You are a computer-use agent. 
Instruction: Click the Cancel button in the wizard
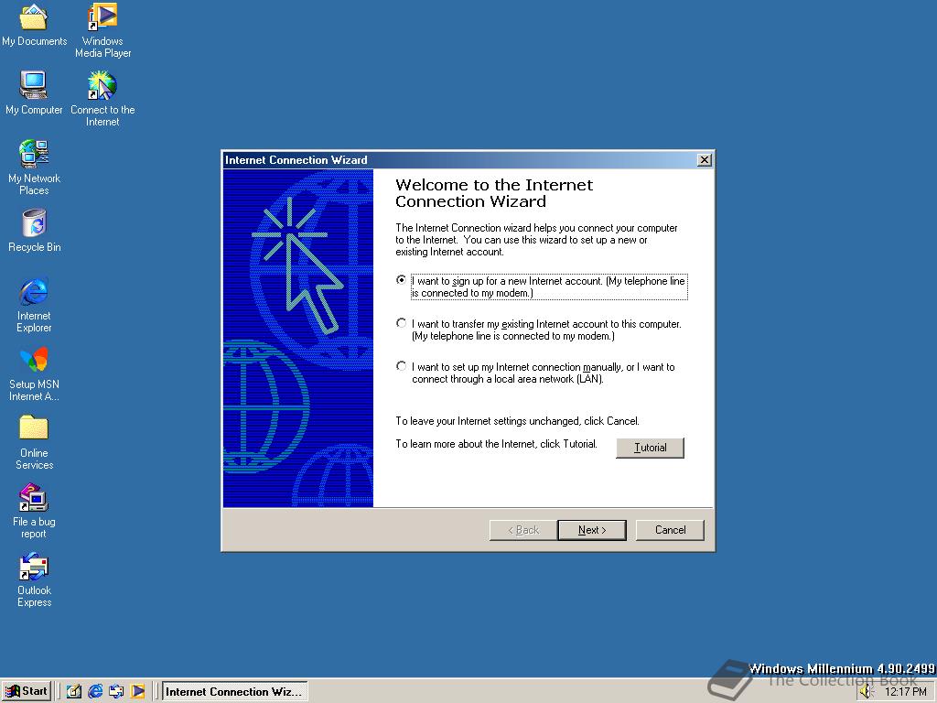670,530
